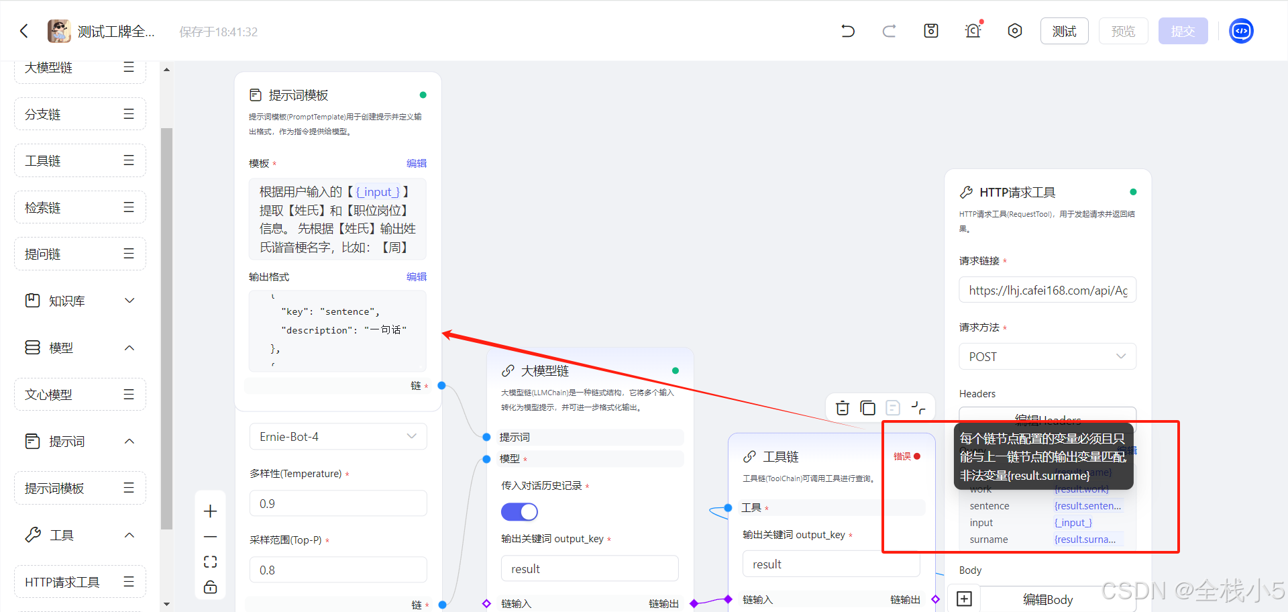Click the Top-P field showing 0.8
This screenshot has height=612, width=1288.
(338, 570)
